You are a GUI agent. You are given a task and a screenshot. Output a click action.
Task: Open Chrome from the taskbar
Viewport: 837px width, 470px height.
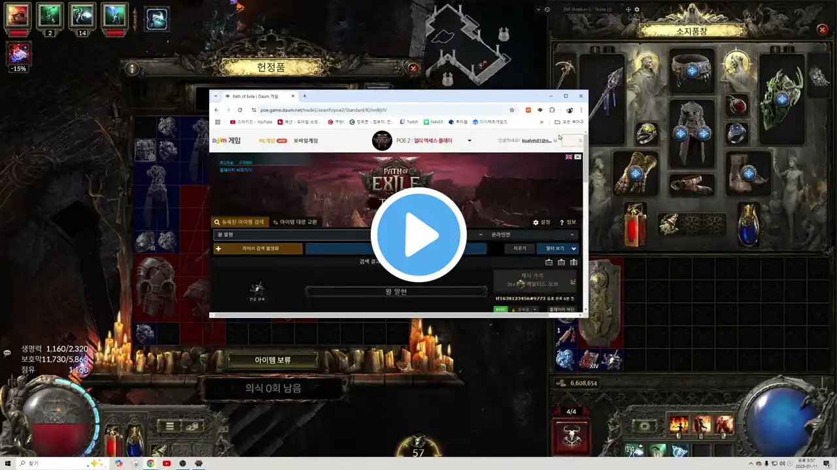pos(150,463)
